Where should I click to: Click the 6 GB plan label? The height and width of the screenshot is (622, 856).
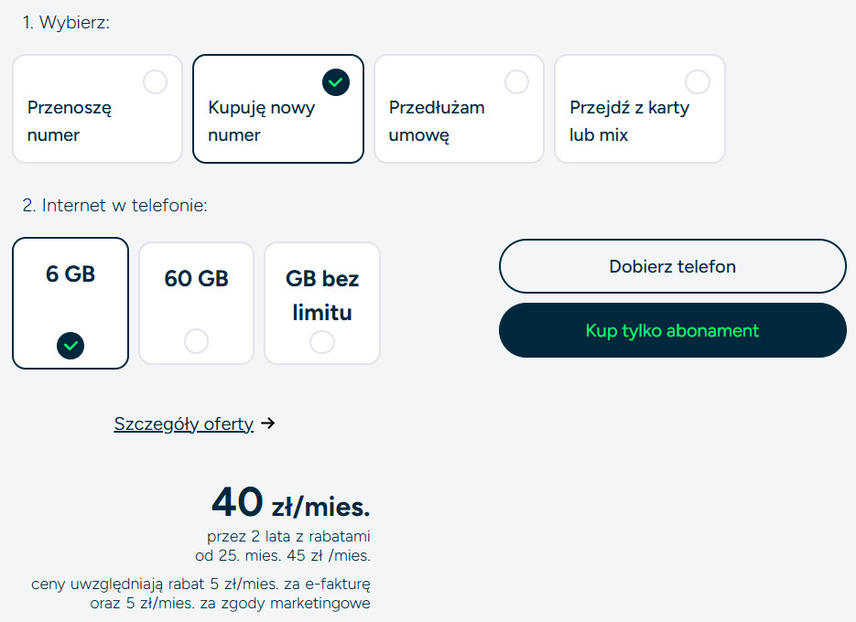point(70,273)
